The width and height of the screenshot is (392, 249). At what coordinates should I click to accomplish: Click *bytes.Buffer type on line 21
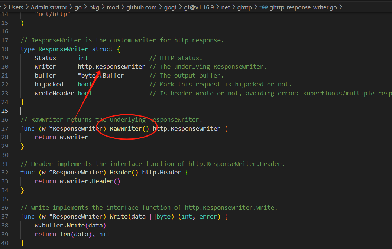click(x=101, y=75)
